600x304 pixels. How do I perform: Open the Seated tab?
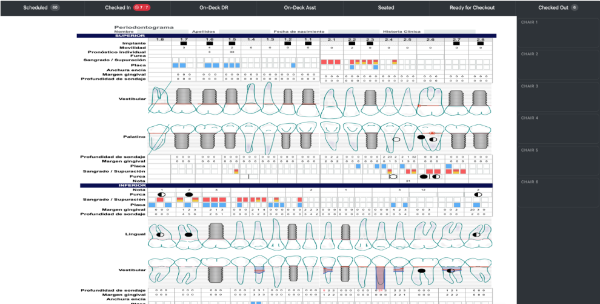click(x=386, y=8)
